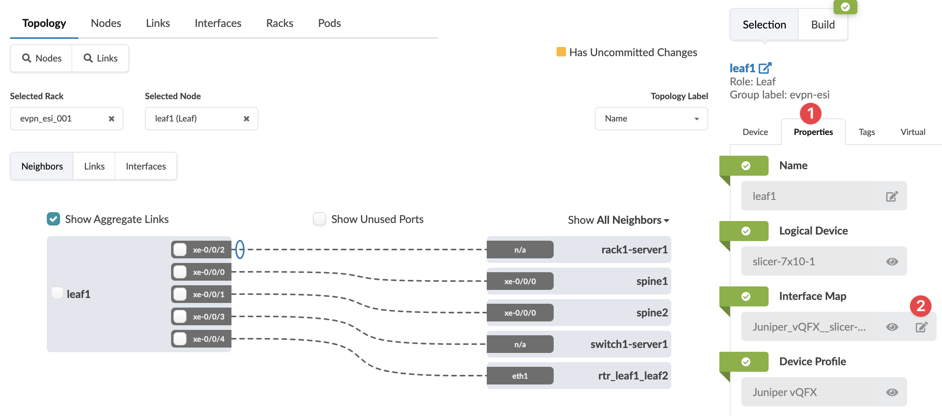The image size is (942, 416).
Task: View Interface Map details eye icon
Action: tap(892, 327)
